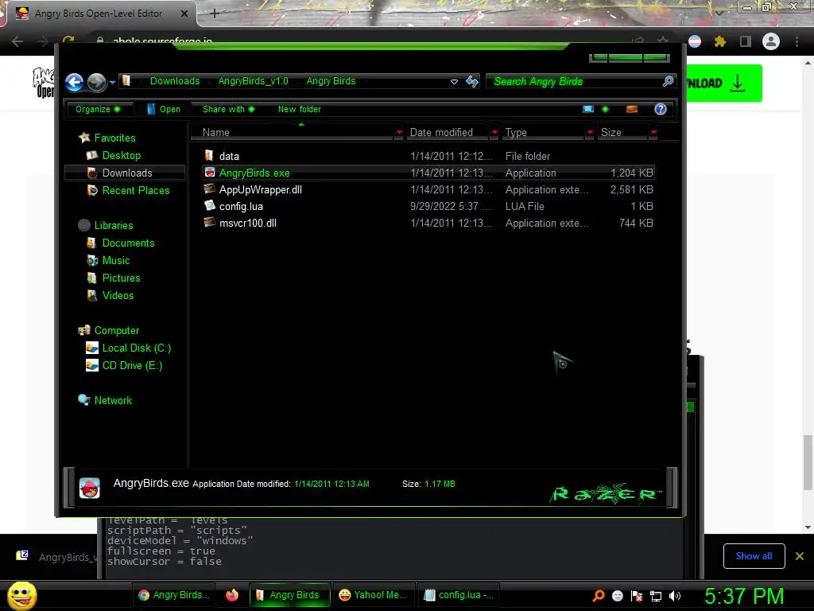This screenshot has height=611, width=814.
Task: Sort by Date modified column header
Action: (448, 133)
